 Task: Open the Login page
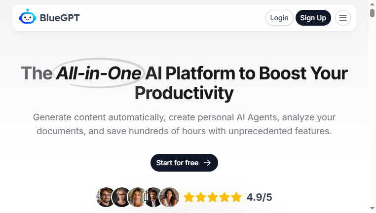pyautogui.click(x=279, y=18)
